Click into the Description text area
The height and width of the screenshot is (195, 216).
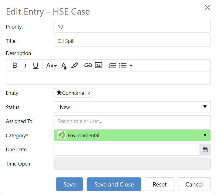point(108,78)
